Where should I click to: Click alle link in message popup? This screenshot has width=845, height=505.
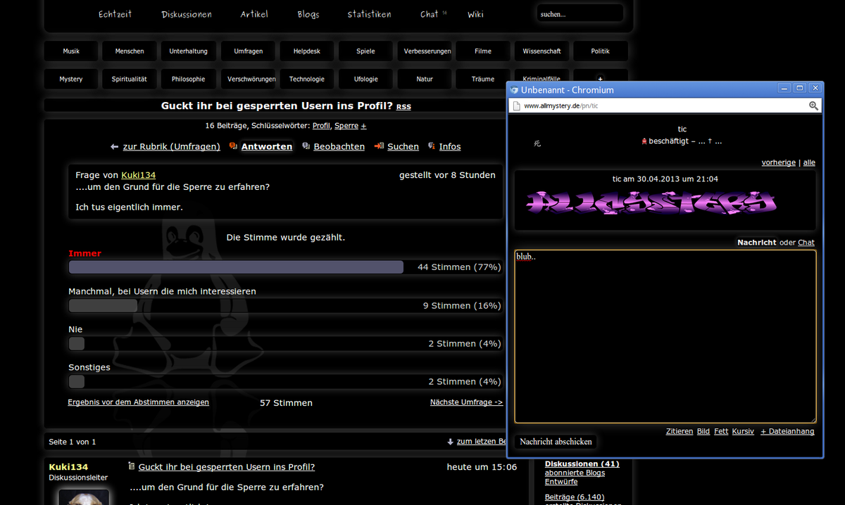tap(809, 162)
